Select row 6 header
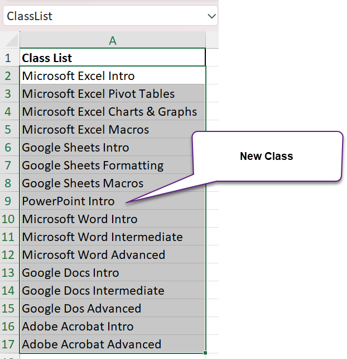Image resolution: width=347 pixels, height=359 pixels. (x=9, y=147)
